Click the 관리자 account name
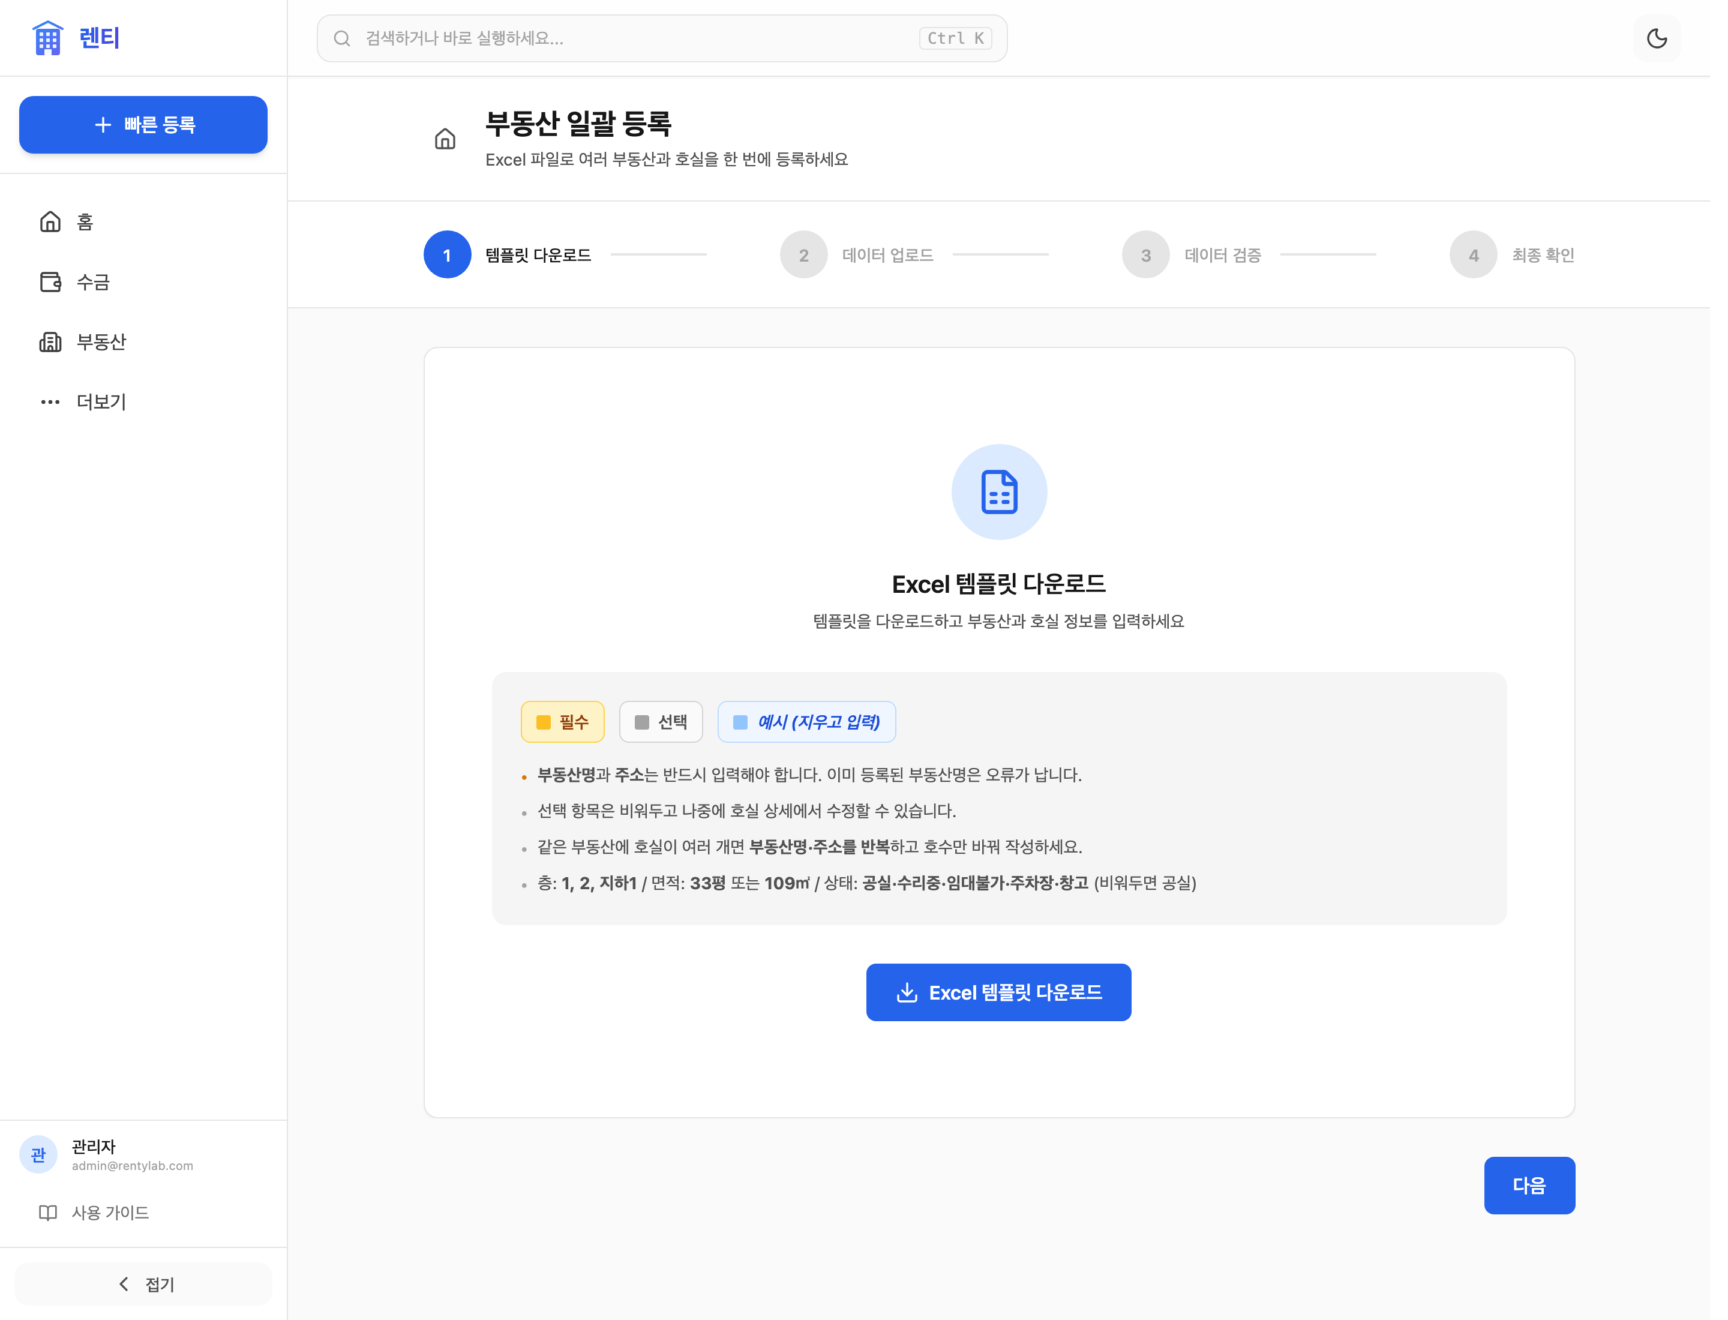 [x=94, y=1147]
